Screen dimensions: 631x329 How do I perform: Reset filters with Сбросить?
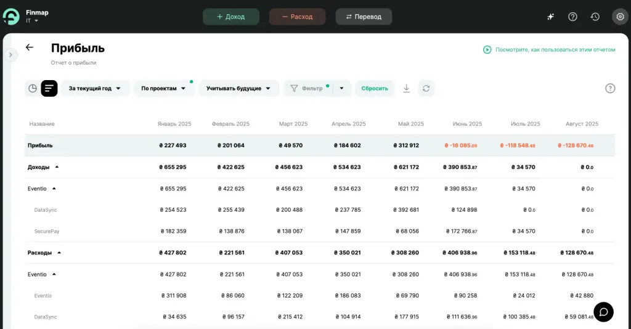(x=375, y=88)
